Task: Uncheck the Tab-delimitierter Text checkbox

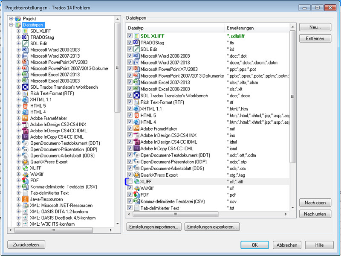Action: 130,208
